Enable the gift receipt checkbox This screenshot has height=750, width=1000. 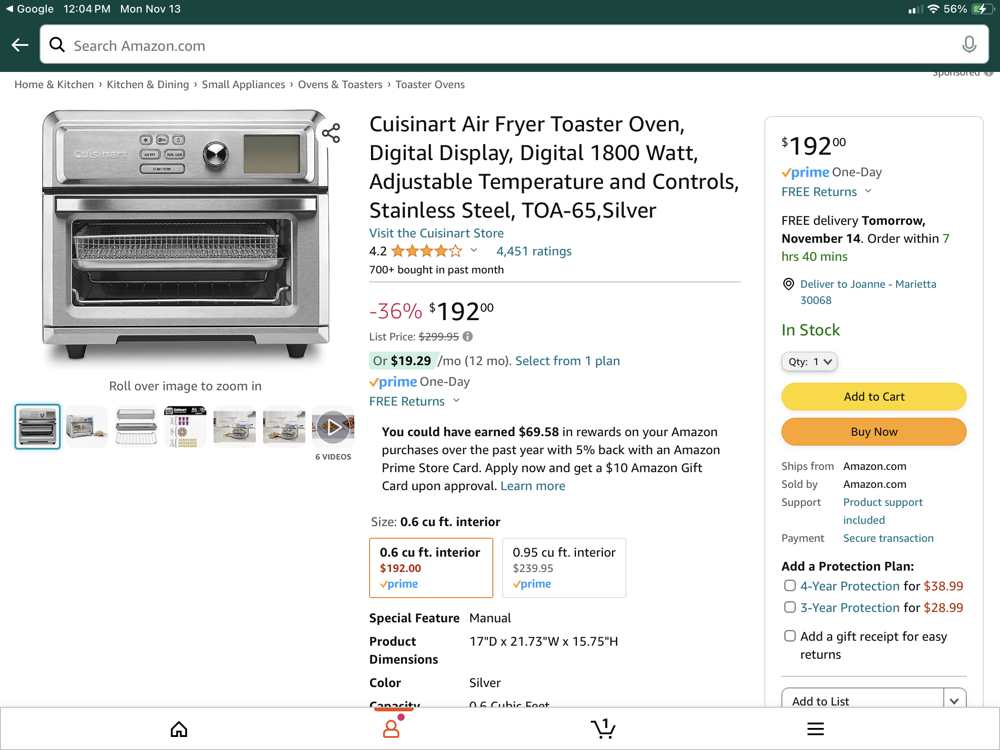(x=789, y=636)
